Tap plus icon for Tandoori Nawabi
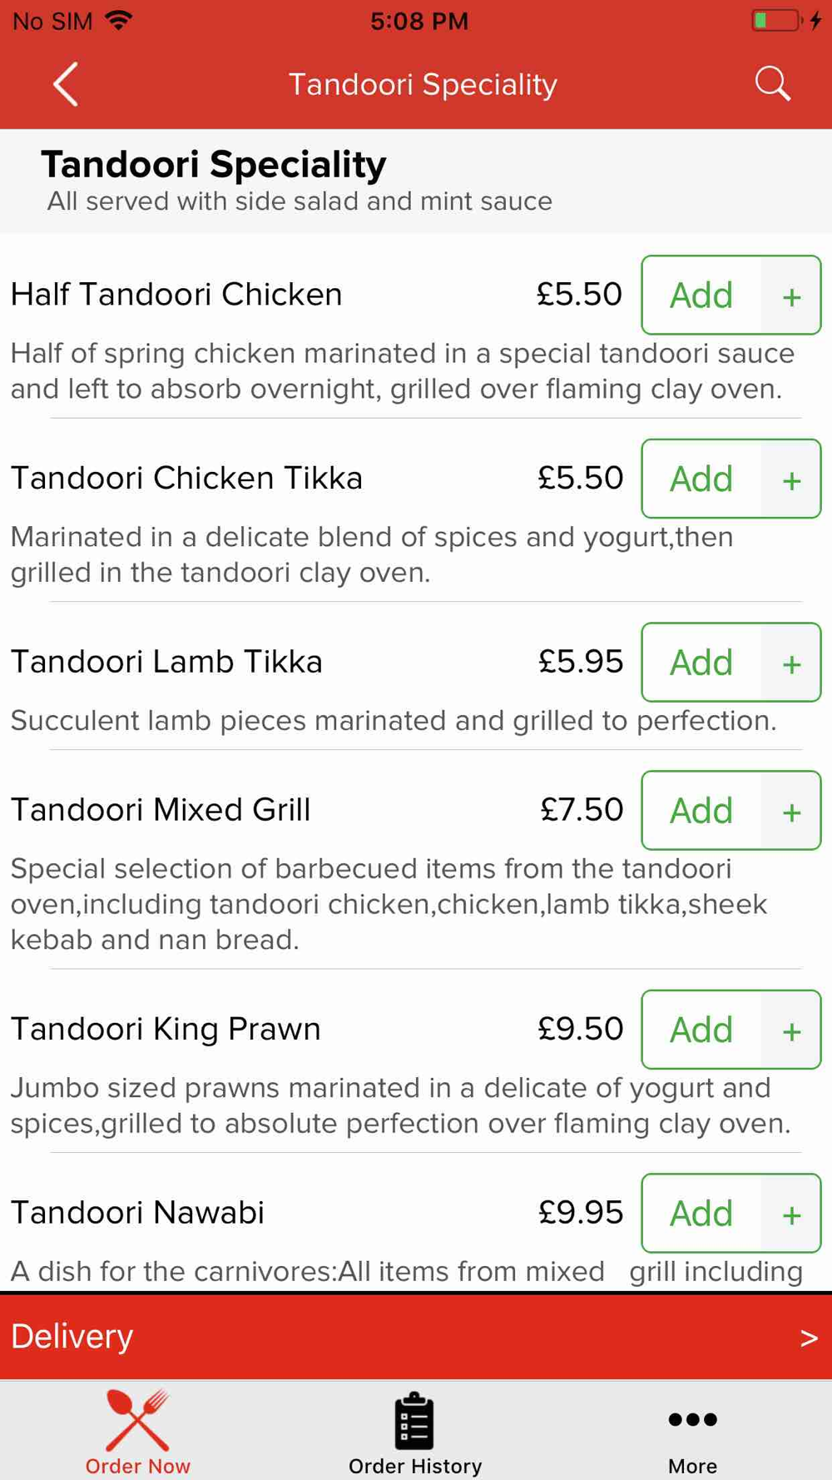832x1480 pixels. [x=791, y=1214]
